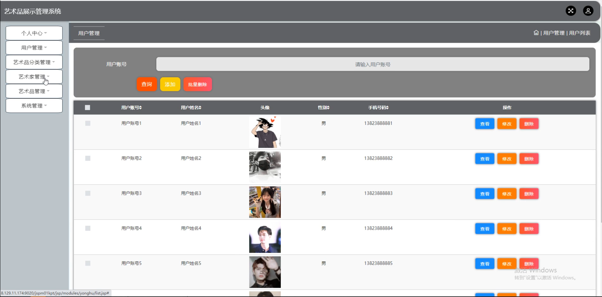This screenshot has width=602, height=297.
Task: Click 删除 for 用户账号5
Action: [529, 264]
